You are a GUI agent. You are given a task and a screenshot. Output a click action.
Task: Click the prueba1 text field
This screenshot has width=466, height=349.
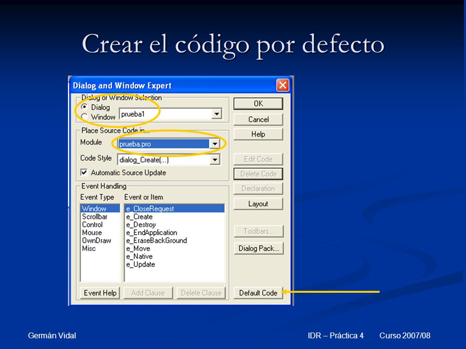coord(166,114)
